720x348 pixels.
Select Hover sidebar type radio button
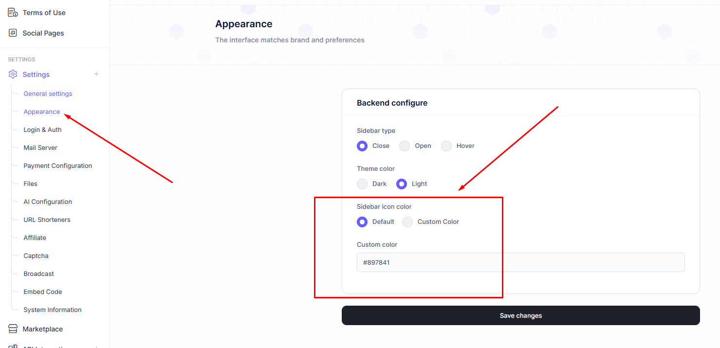(446, 146)
